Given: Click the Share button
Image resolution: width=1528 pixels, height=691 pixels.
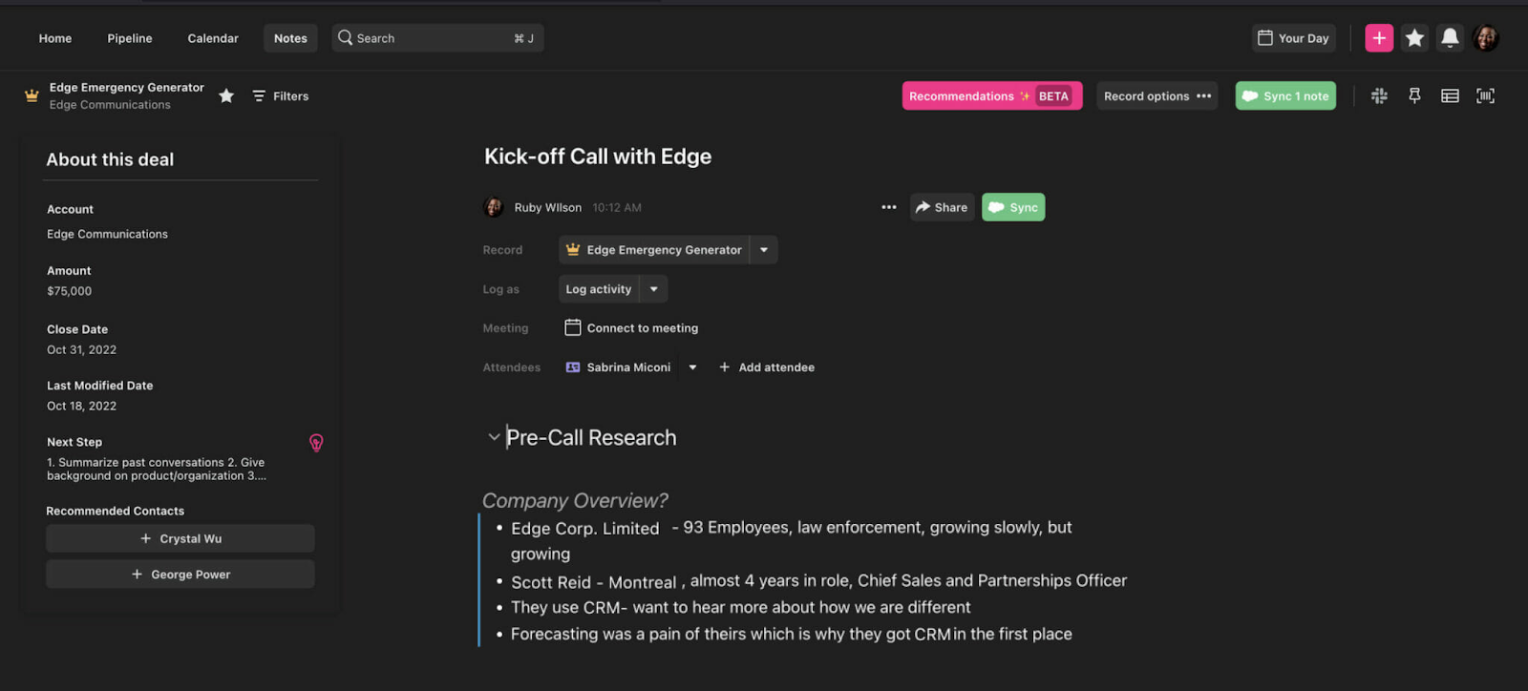Looking at the screenshot, I should coord(942,207).
